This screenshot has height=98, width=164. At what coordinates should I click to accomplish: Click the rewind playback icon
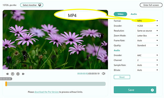click(7, 74)
